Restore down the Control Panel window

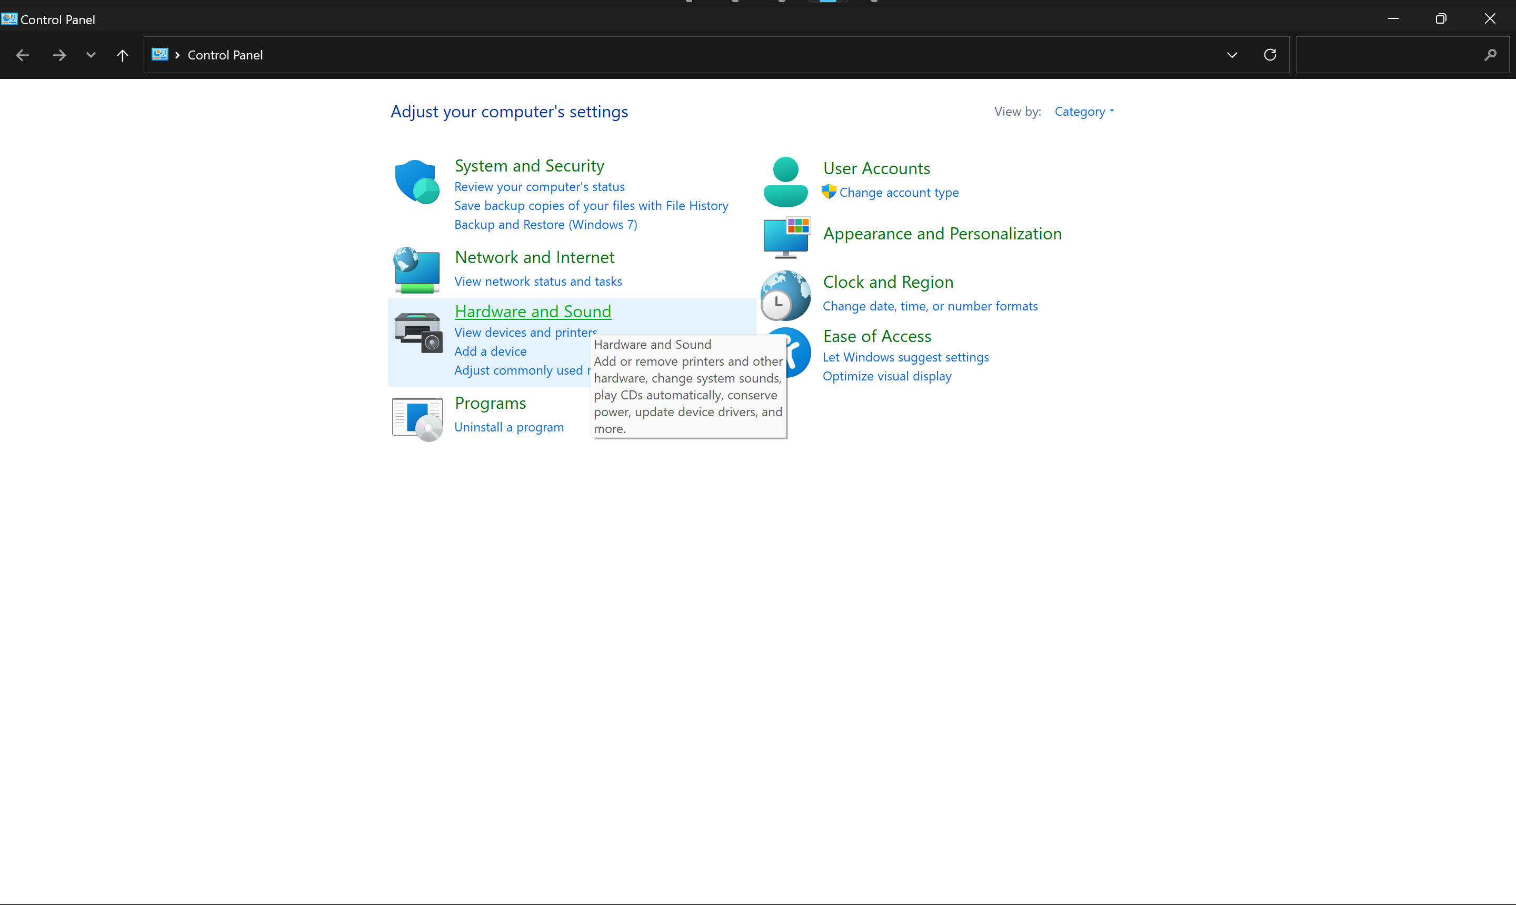[x=1441, y=19]
